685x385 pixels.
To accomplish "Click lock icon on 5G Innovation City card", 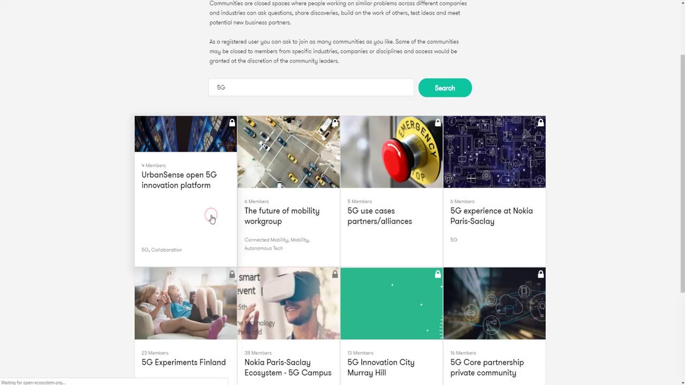I will [438, 274].
